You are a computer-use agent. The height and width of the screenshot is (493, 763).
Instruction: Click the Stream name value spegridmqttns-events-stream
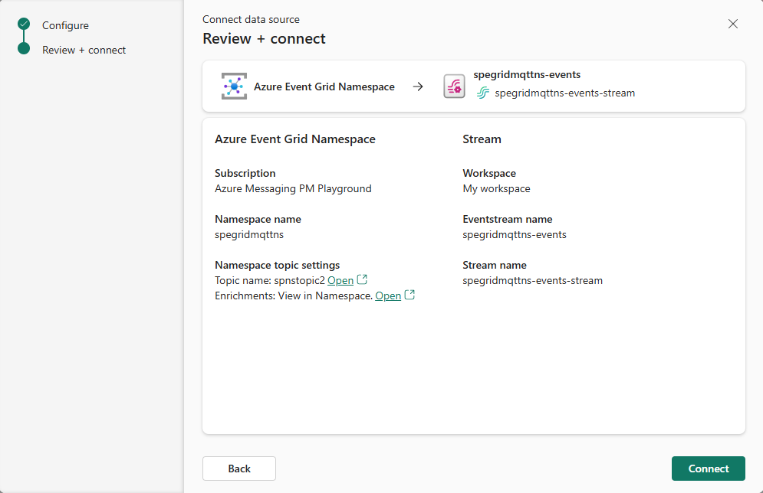point(531,280)
